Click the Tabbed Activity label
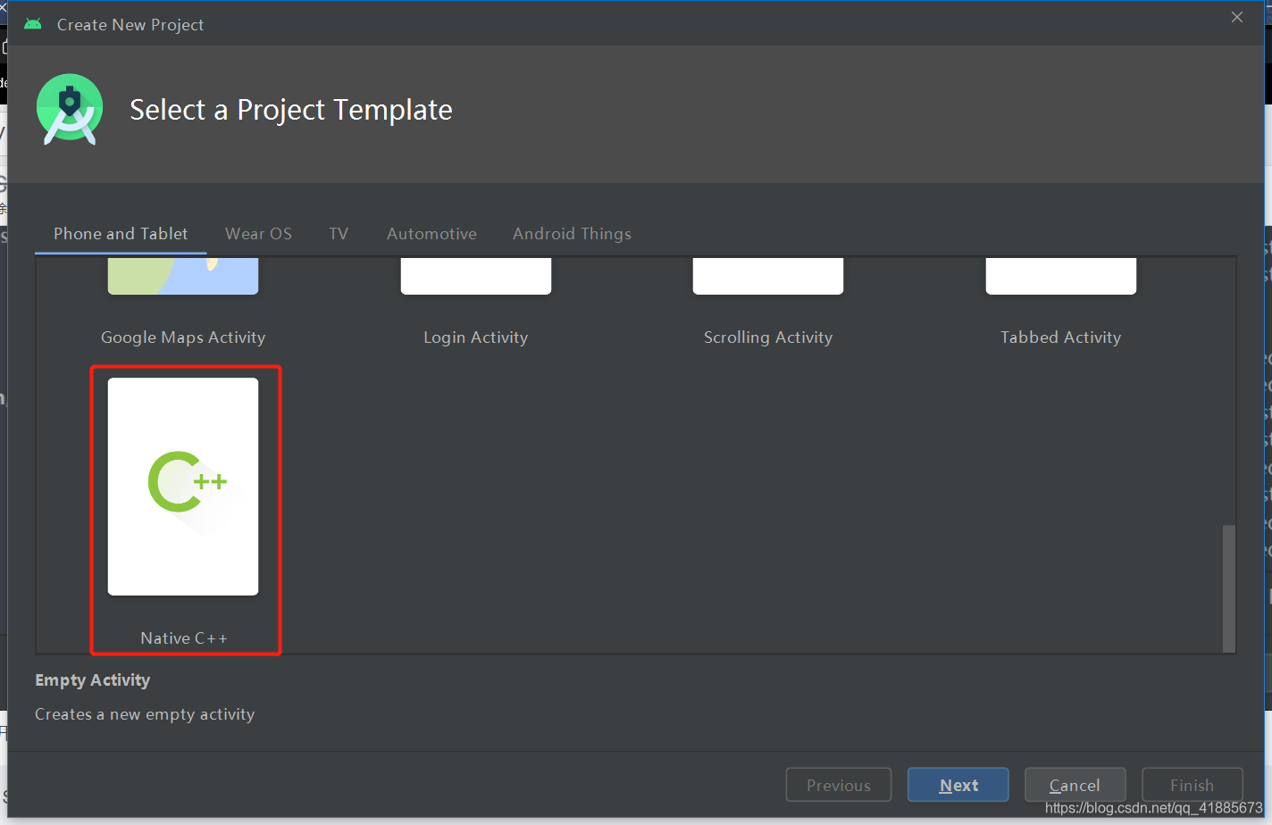 point(1061,337)
